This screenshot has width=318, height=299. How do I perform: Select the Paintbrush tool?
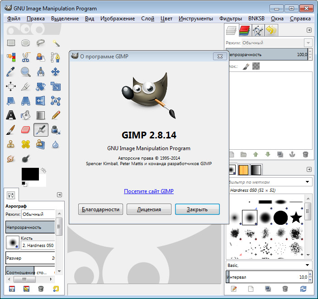point(11,130)
